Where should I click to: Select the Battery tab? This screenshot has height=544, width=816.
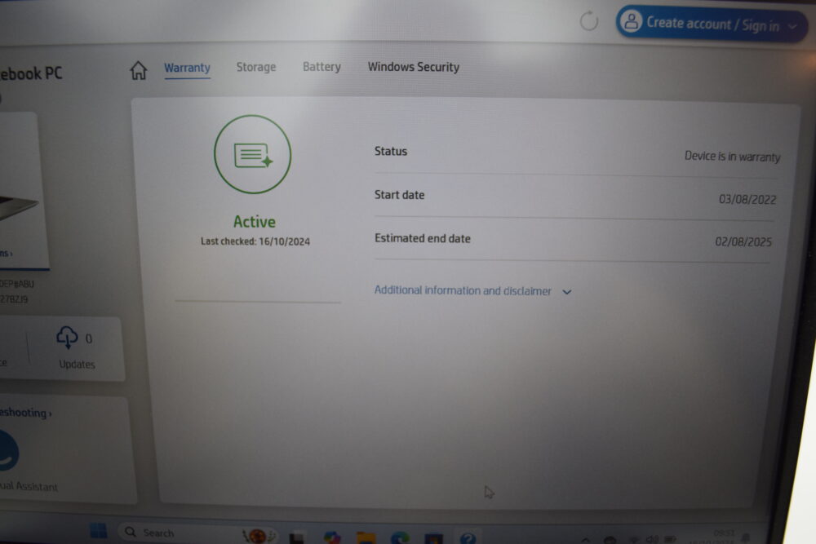click(x=322, y=67)
